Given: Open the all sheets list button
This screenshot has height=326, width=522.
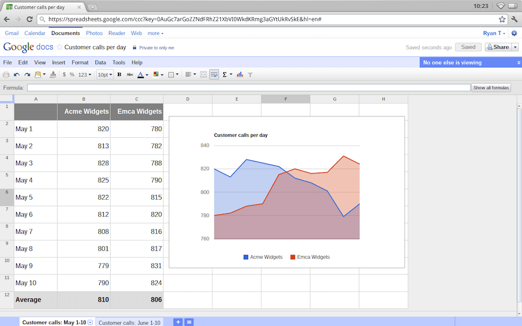Looking at the screenshot, I should tap(189, 322).
